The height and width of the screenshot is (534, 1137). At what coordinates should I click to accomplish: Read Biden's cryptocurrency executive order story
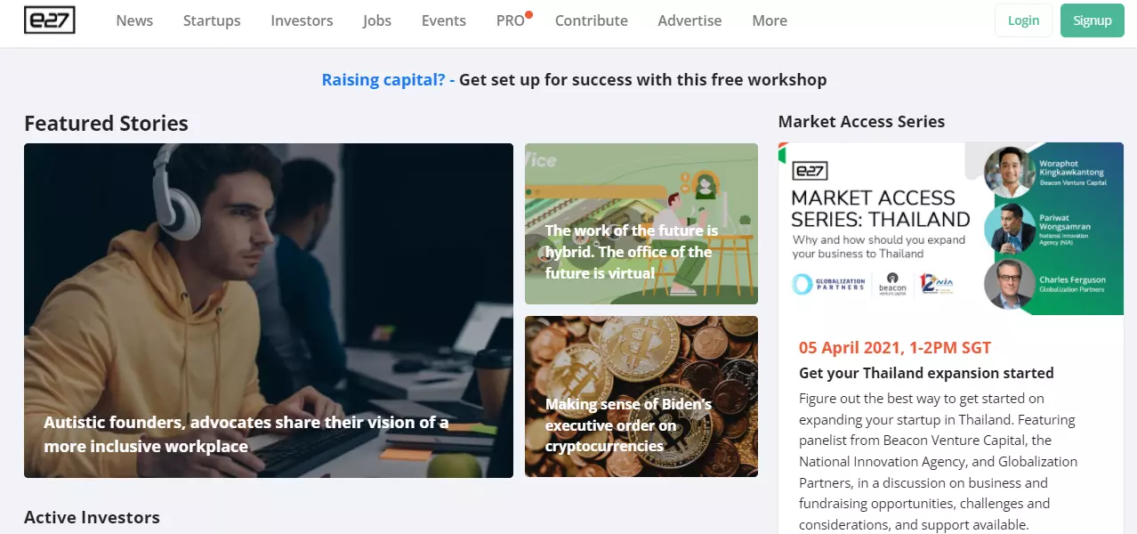[x=629, y=425]
